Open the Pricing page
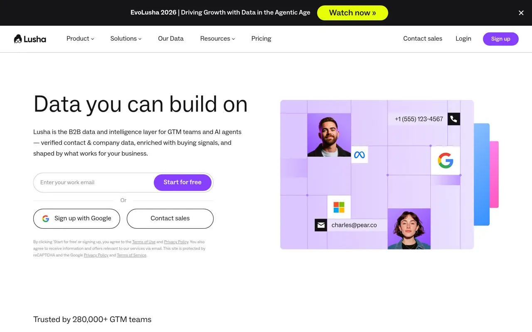This screenshot has width=532, height=332. point(261,39)
